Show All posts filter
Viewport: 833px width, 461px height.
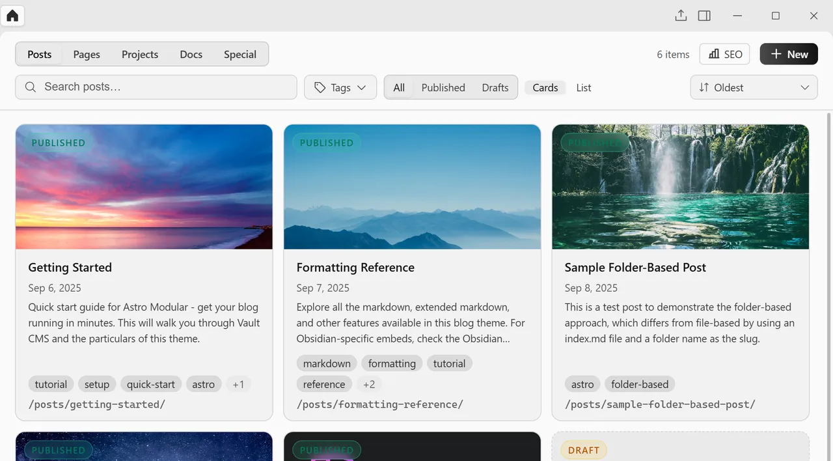[x=399, y=87]
